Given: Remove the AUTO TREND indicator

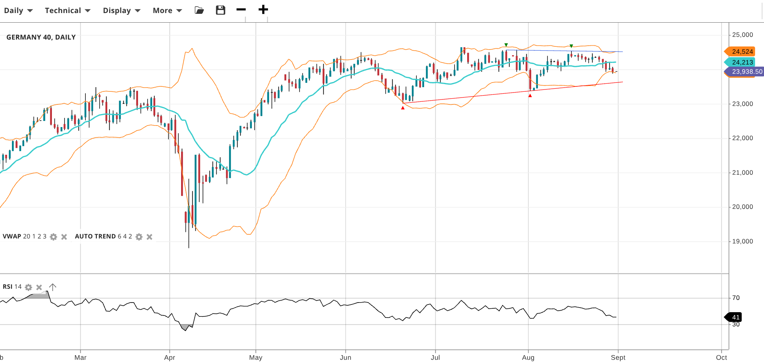Looking at the screenshot, I should tap(150, 237).
